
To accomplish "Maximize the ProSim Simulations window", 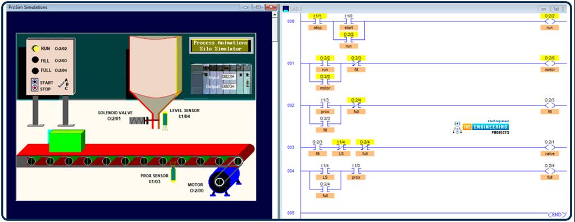I will pos(258,7).
